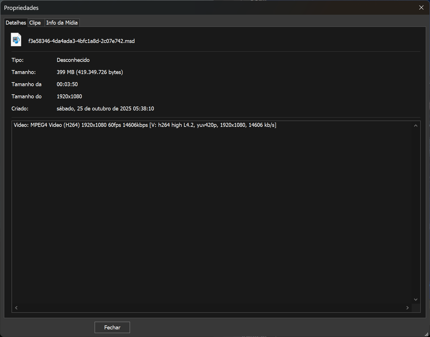Click the resize grip in the window corner
The height and width of the screenshot is (337, 430).
coord(426,334)
